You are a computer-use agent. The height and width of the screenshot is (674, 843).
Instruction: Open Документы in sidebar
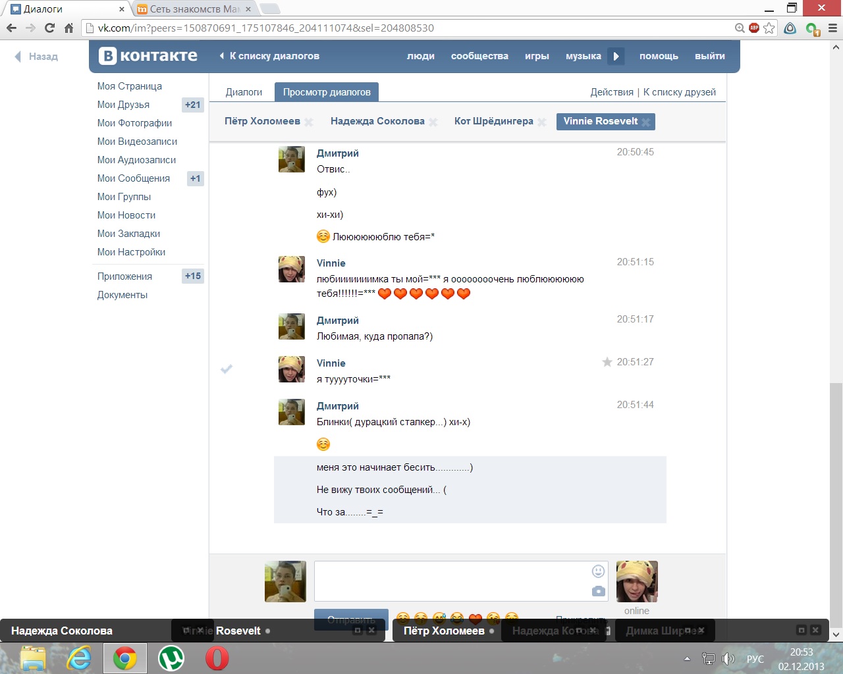[122, 295]
